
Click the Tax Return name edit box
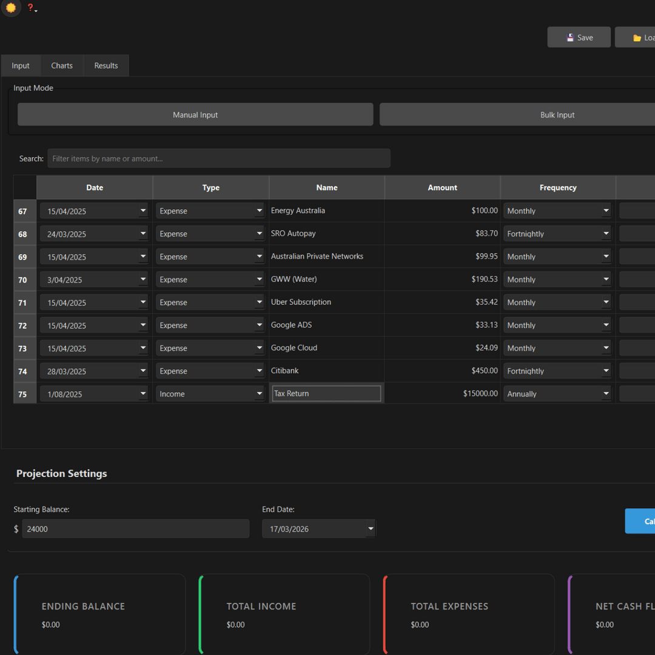[x=326, y=394]
